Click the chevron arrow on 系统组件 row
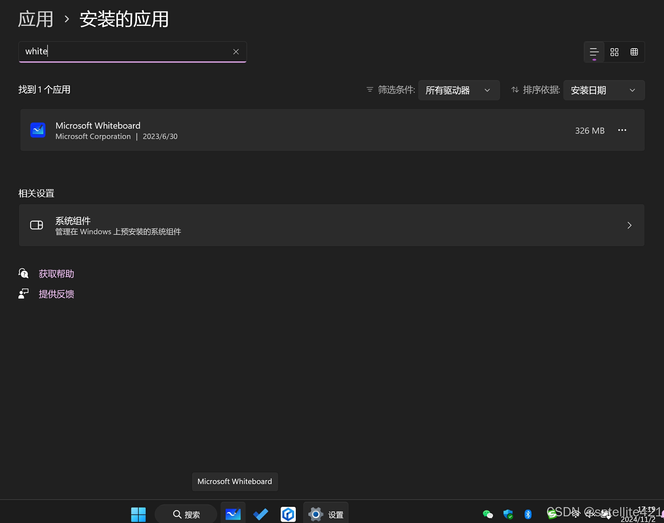 [629, 225]
